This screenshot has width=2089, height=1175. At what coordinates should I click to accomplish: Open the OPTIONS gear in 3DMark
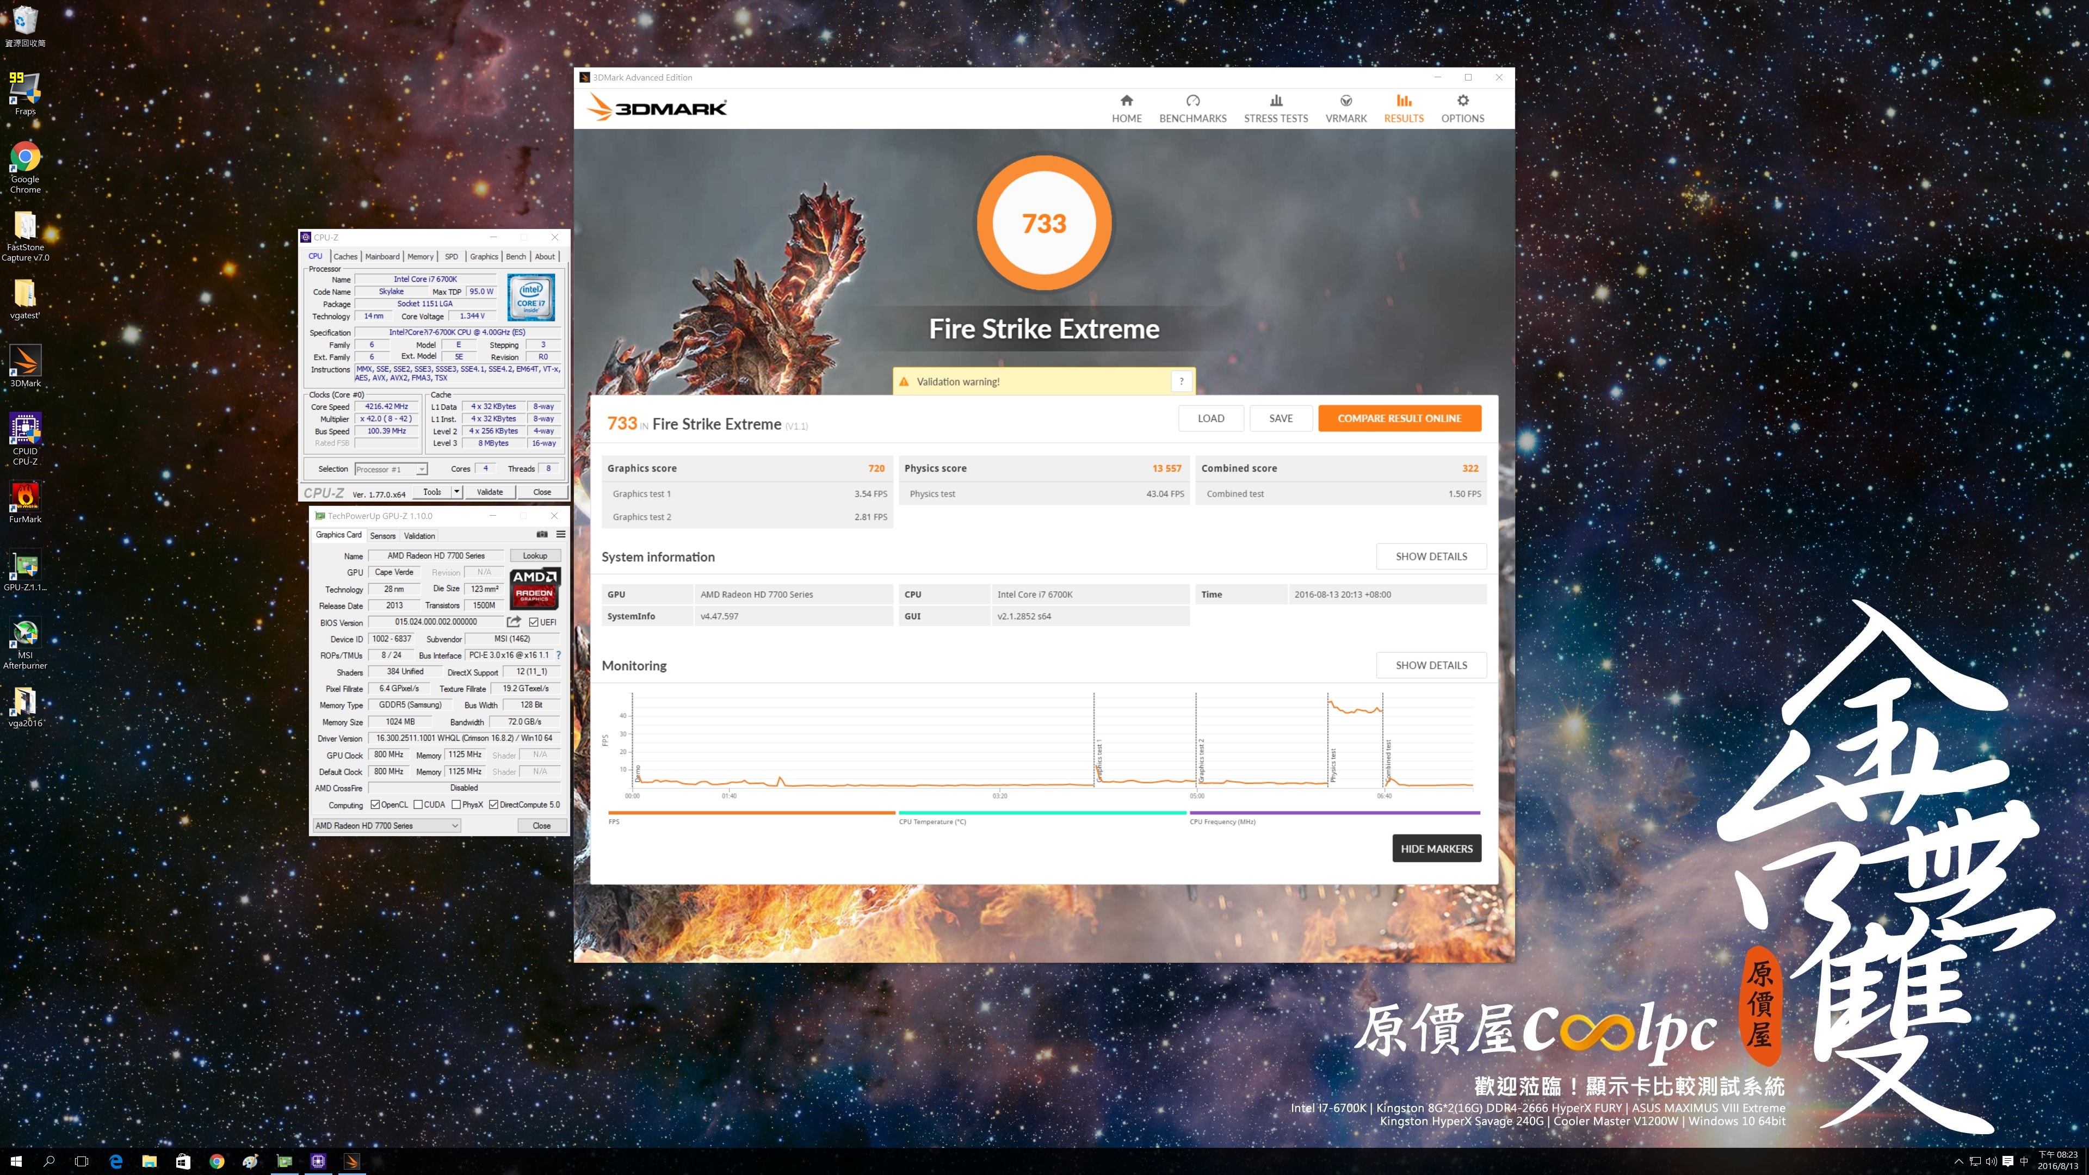pyautogui.click(x=1462, y=109)
